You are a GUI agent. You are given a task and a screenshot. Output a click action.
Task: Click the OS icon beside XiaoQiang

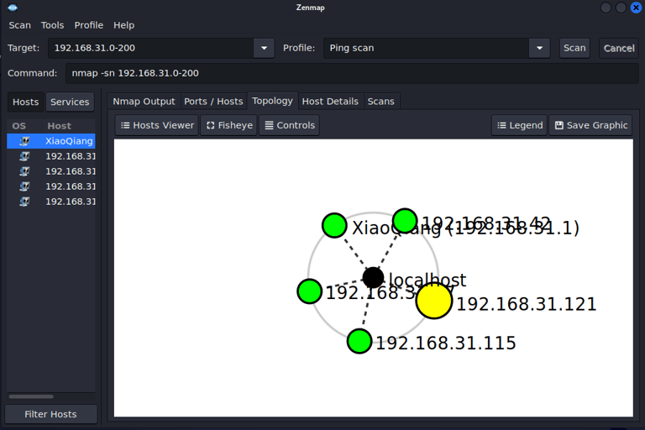tap(24, 141)
